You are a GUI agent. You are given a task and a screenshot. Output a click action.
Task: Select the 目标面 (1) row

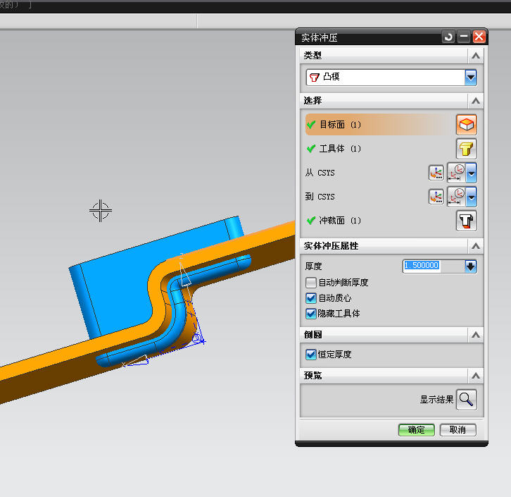pyautogui.click(x=379, y=125)
